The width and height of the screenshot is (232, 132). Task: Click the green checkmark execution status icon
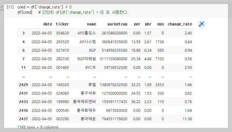pyautogui.click(x=2, y=7)
